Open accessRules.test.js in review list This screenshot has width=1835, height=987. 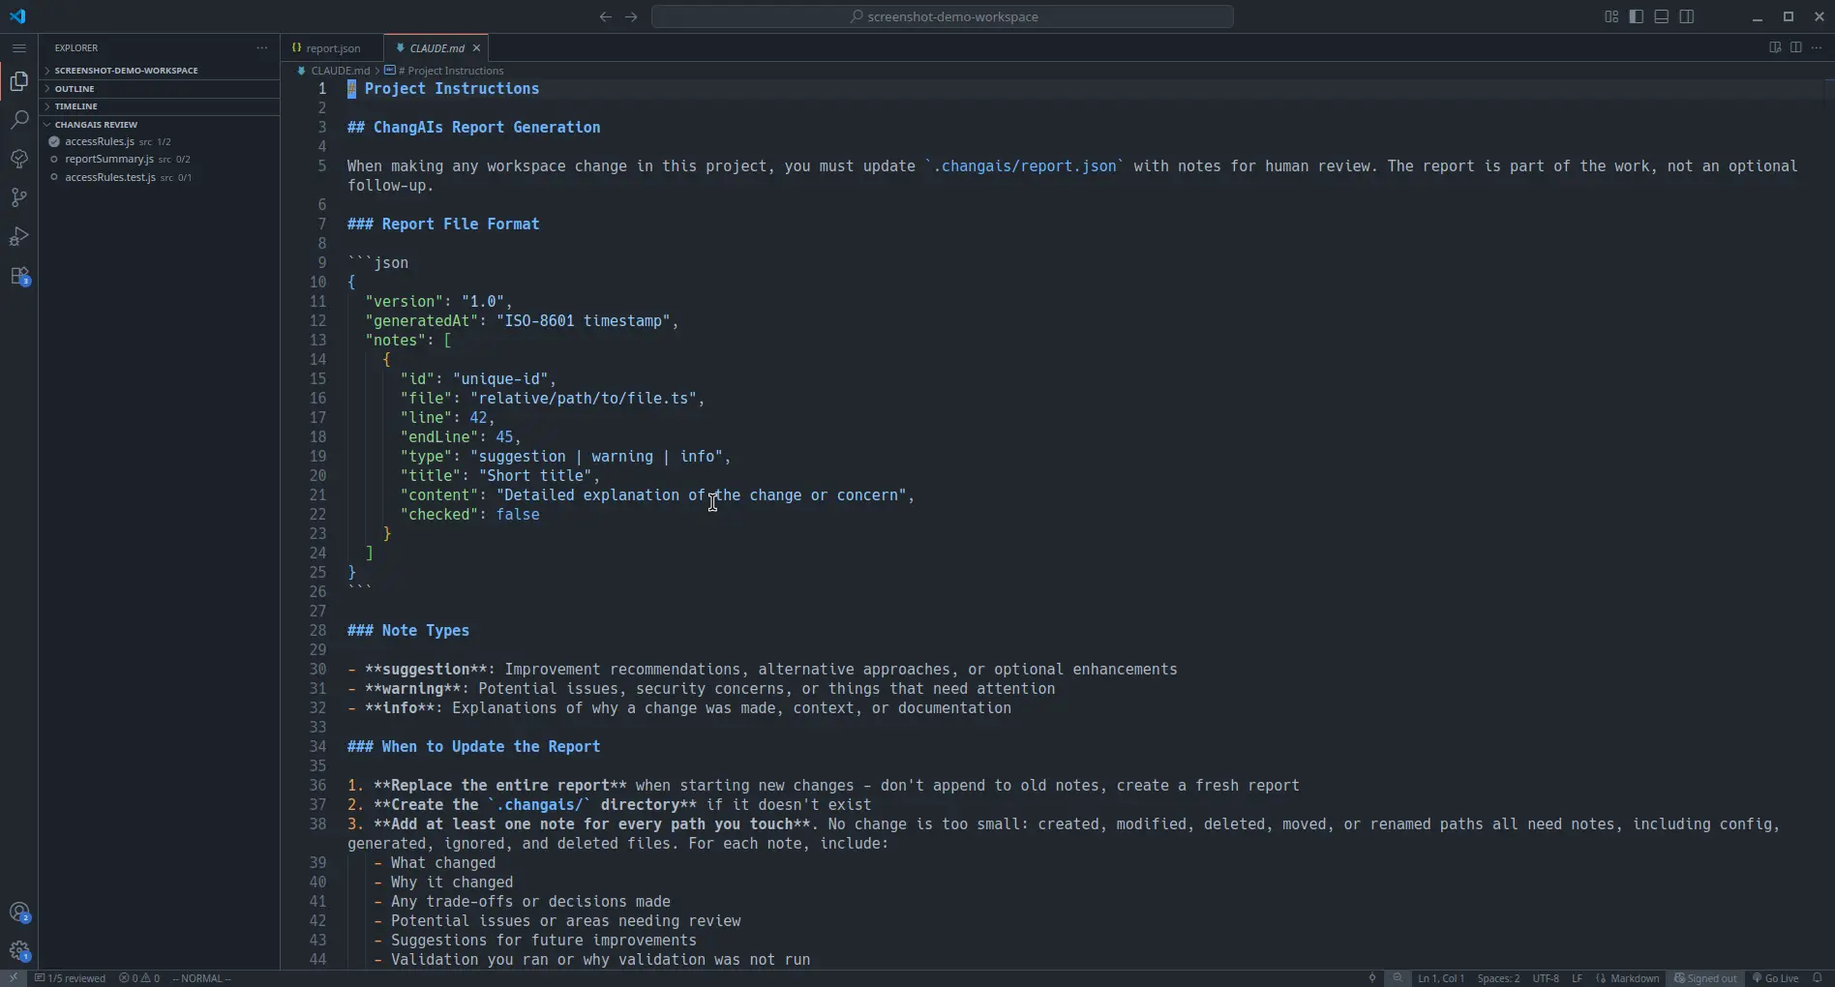pos(110,177)
